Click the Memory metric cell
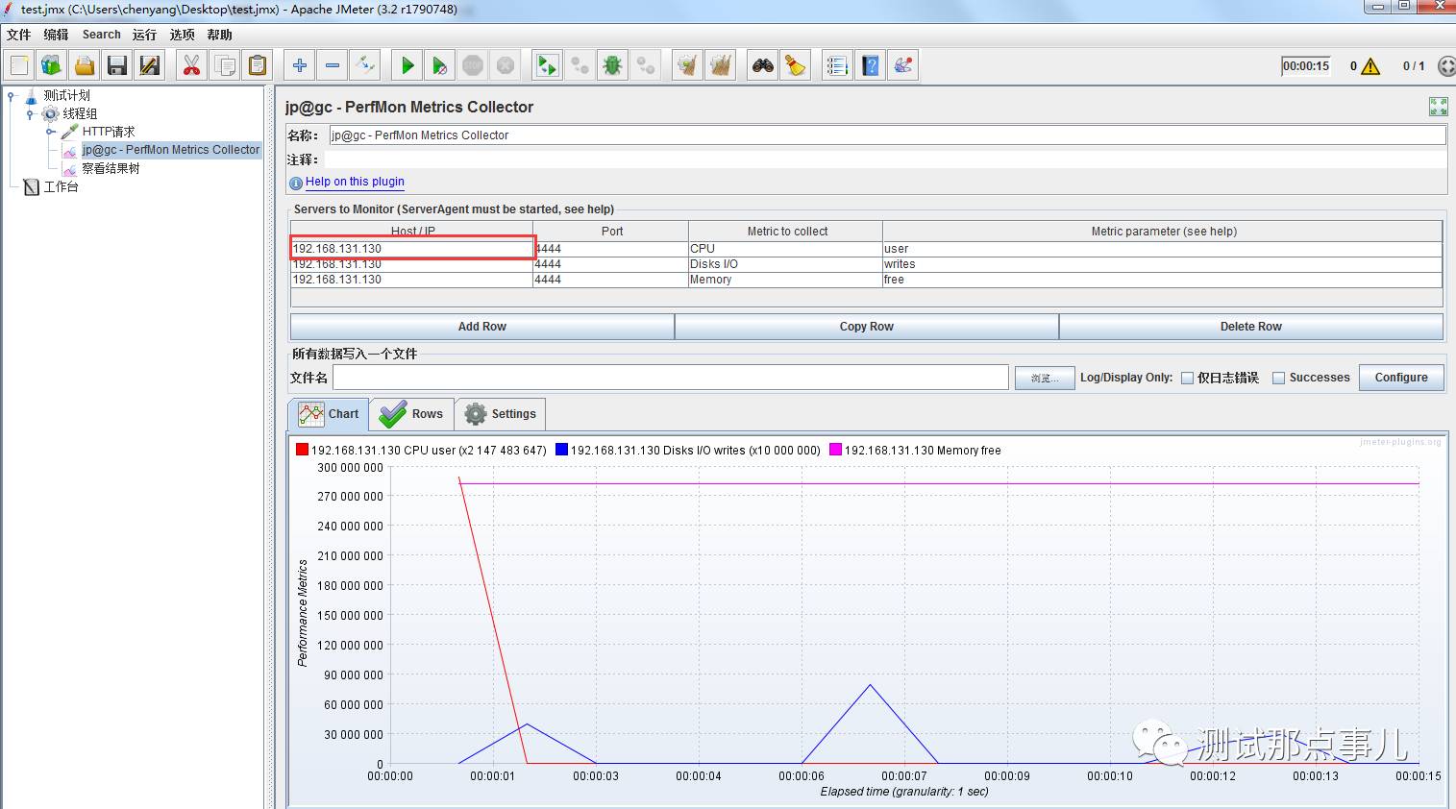 tap(785, 280)
